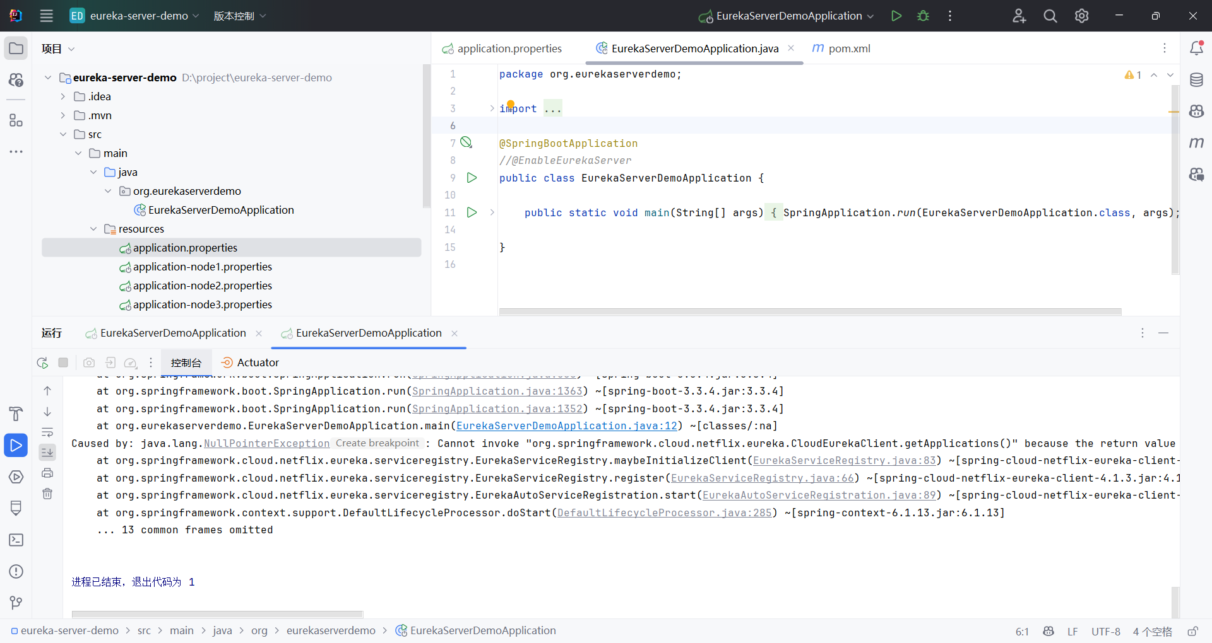Open the EurekaServiceRegistry.java:83 link
This screenshot has height=643, width=1212.
(845, 461)
